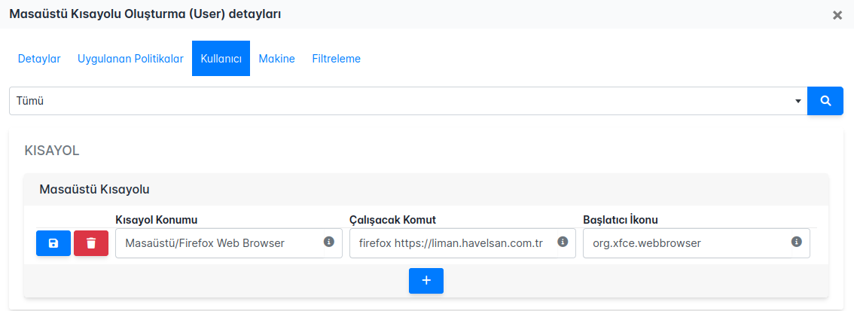Open the Filtreleme tab

click(x=336, y=59)
